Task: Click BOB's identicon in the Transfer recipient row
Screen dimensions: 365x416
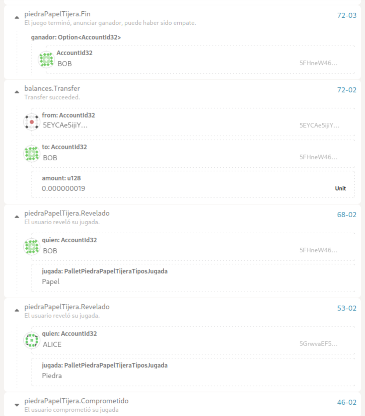Action: 32,154
